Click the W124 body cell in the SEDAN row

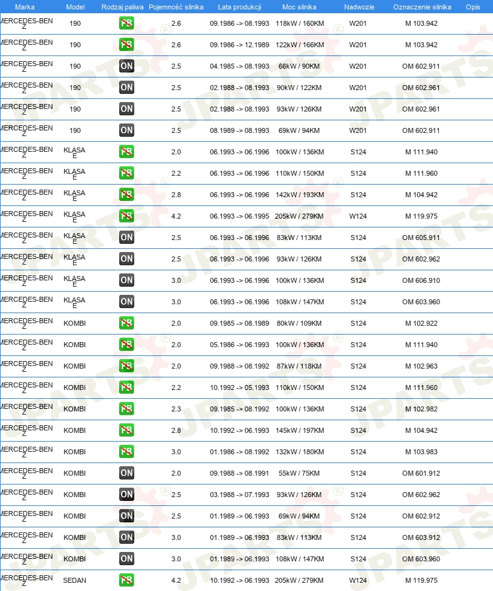click(x=358, y=580)
